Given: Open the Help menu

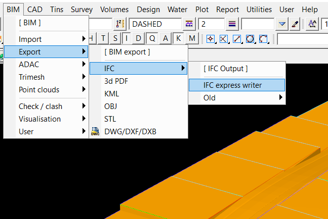Looking at the screenshot, I should pyautogui.click(x=310, y=10).
